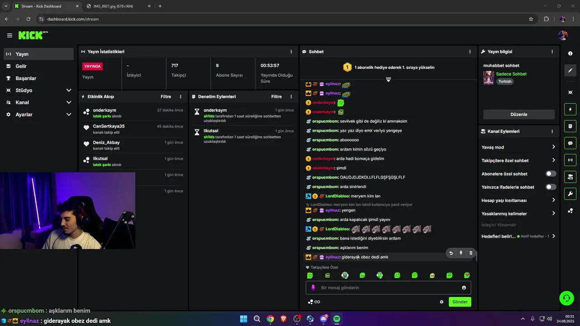The height and width of the screenshot is (326, 580).
Task: Select the Stream - Kick Dashboard tab
Action: (x=46, y=6)
